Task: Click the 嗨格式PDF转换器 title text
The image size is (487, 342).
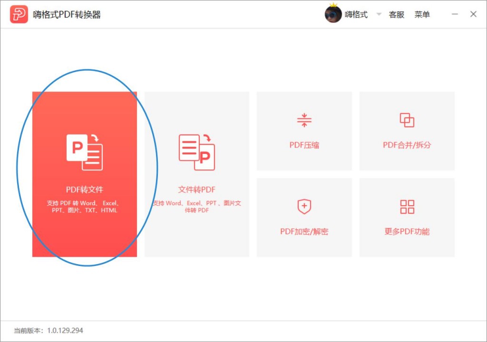Action: tap(67, 15)
